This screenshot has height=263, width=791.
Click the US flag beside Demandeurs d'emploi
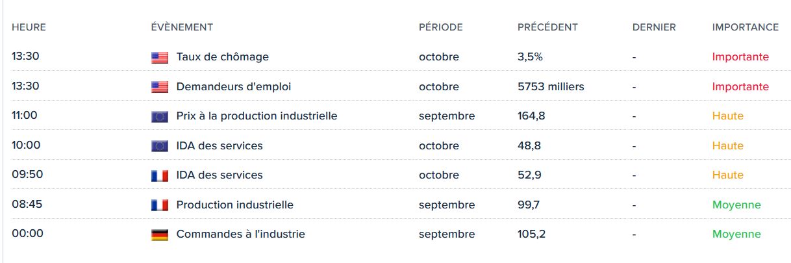tap(159, 87)
